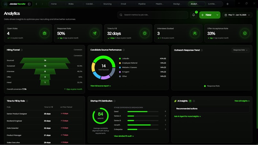This screenshot has height=145, width=258.
Task: Add a new tab with plus icon
Action: tap(227, 4)
